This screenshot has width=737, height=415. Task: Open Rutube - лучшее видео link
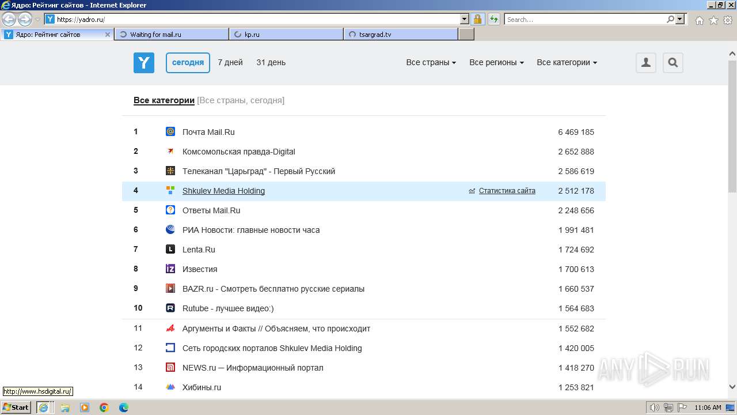[228, 308]
